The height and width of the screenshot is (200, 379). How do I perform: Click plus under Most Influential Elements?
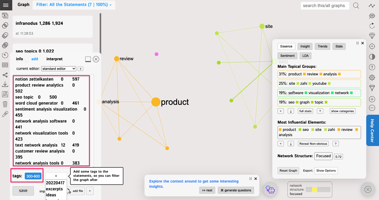(281, 144)
